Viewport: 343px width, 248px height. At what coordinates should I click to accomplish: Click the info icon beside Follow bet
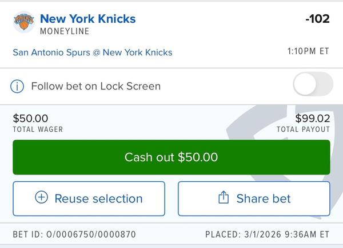(18, 86)
